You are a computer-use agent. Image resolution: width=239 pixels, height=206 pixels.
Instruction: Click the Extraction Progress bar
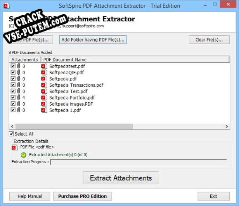[140, 162]
